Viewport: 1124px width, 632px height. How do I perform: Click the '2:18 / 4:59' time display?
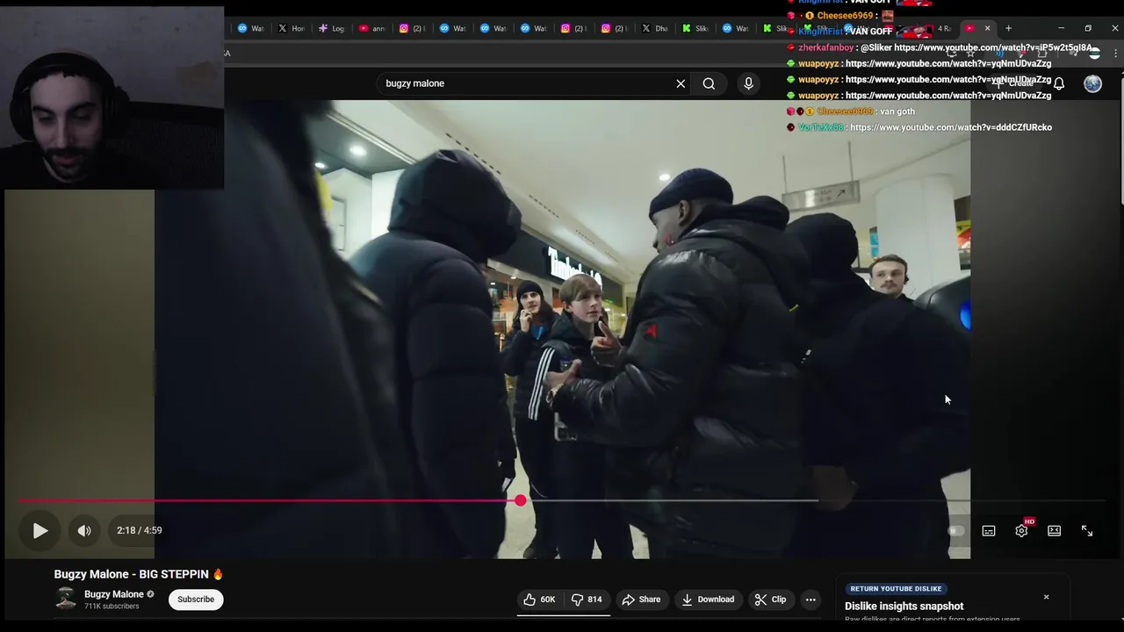pyautogui.click(x=140, y=530)
